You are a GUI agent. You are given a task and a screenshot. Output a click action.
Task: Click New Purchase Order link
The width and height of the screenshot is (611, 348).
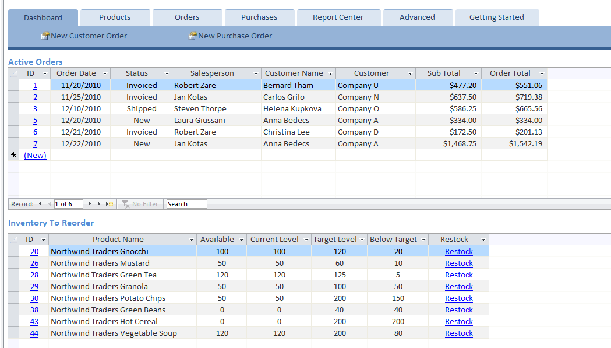click(235, 36)
